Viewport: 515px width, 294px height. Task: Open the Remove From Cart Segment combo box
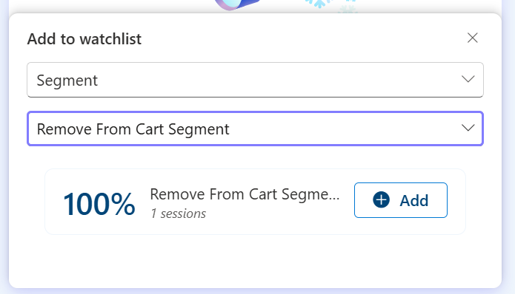coord(255,129)
